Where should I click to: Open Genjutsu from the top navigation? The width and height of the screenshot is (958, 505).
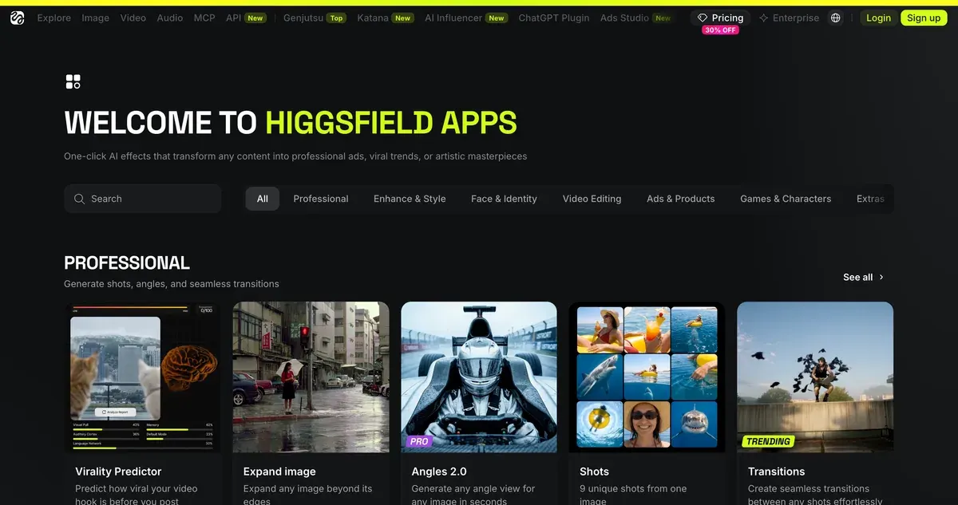pos(304,18)
